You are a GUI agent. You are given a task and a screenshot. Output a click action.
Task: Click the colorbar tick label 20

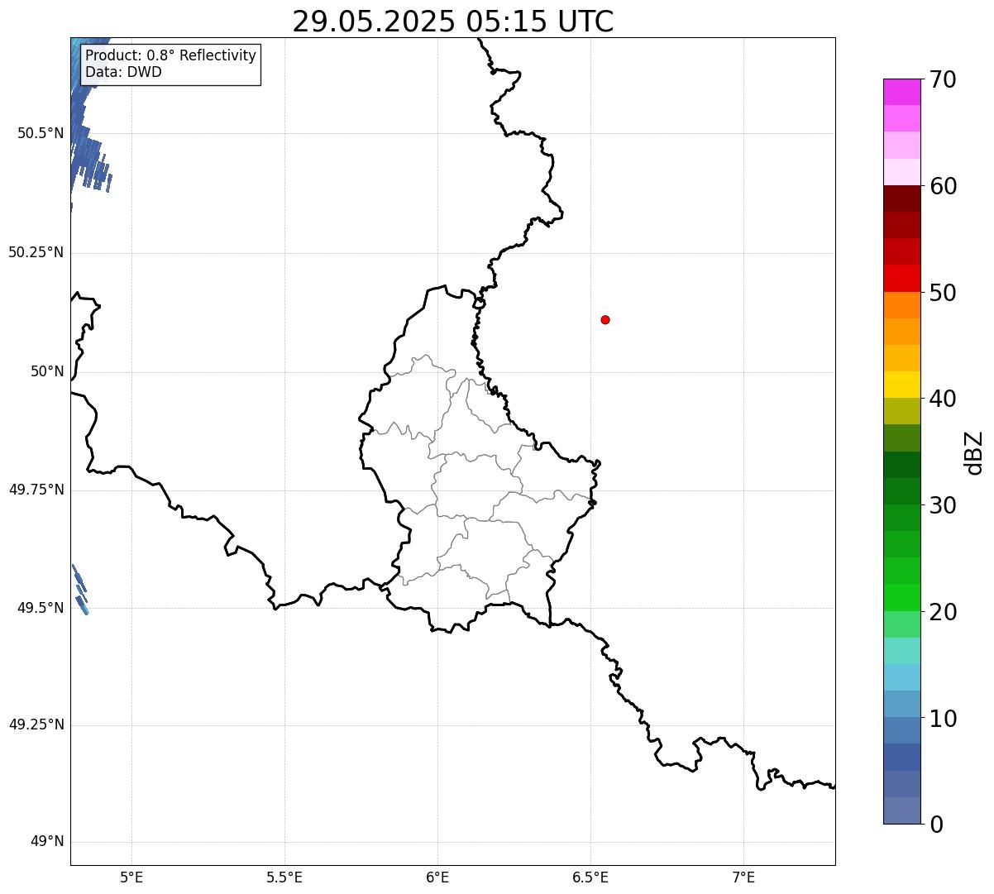pos(944,612)
